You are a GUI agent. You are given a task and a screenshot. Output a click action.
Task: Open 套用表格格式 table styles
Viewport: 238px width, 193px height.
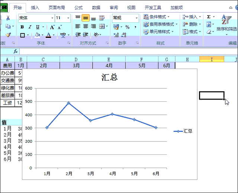tap(160, 24)
